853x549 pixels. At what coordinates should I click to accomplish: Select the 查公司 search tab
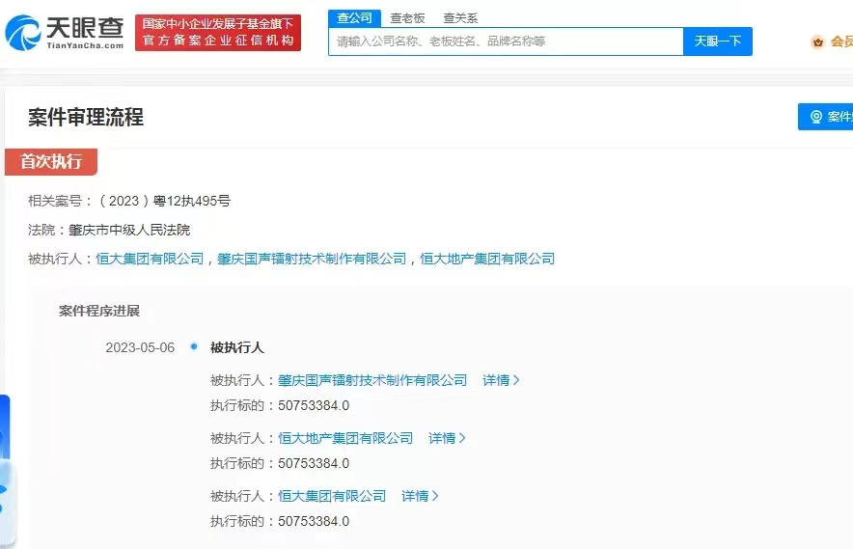click(x=354, y=18)
